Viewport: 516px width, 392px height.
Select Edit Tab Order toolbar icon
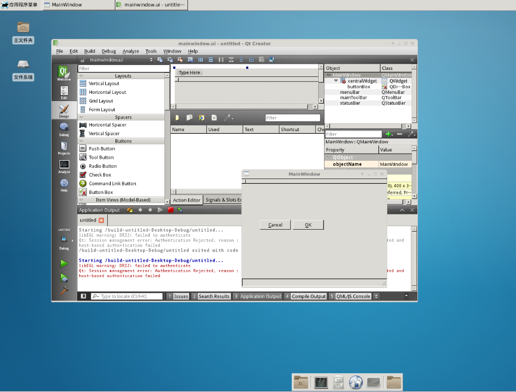coord(191,60)
